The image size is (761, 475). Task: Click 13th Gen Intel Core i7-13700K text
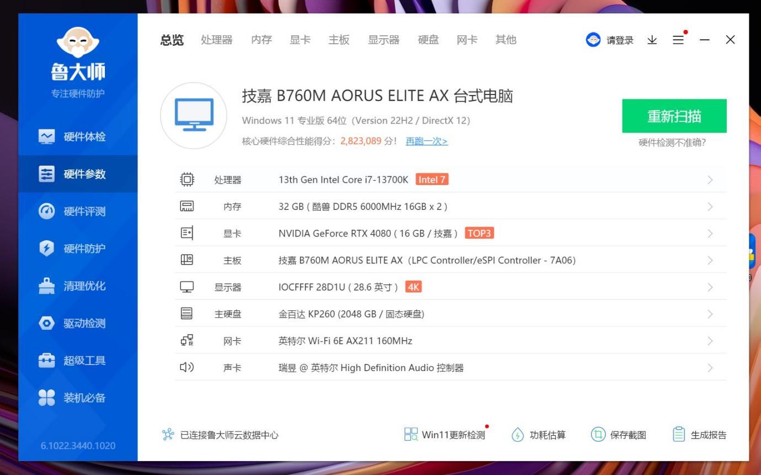[343, 180]
